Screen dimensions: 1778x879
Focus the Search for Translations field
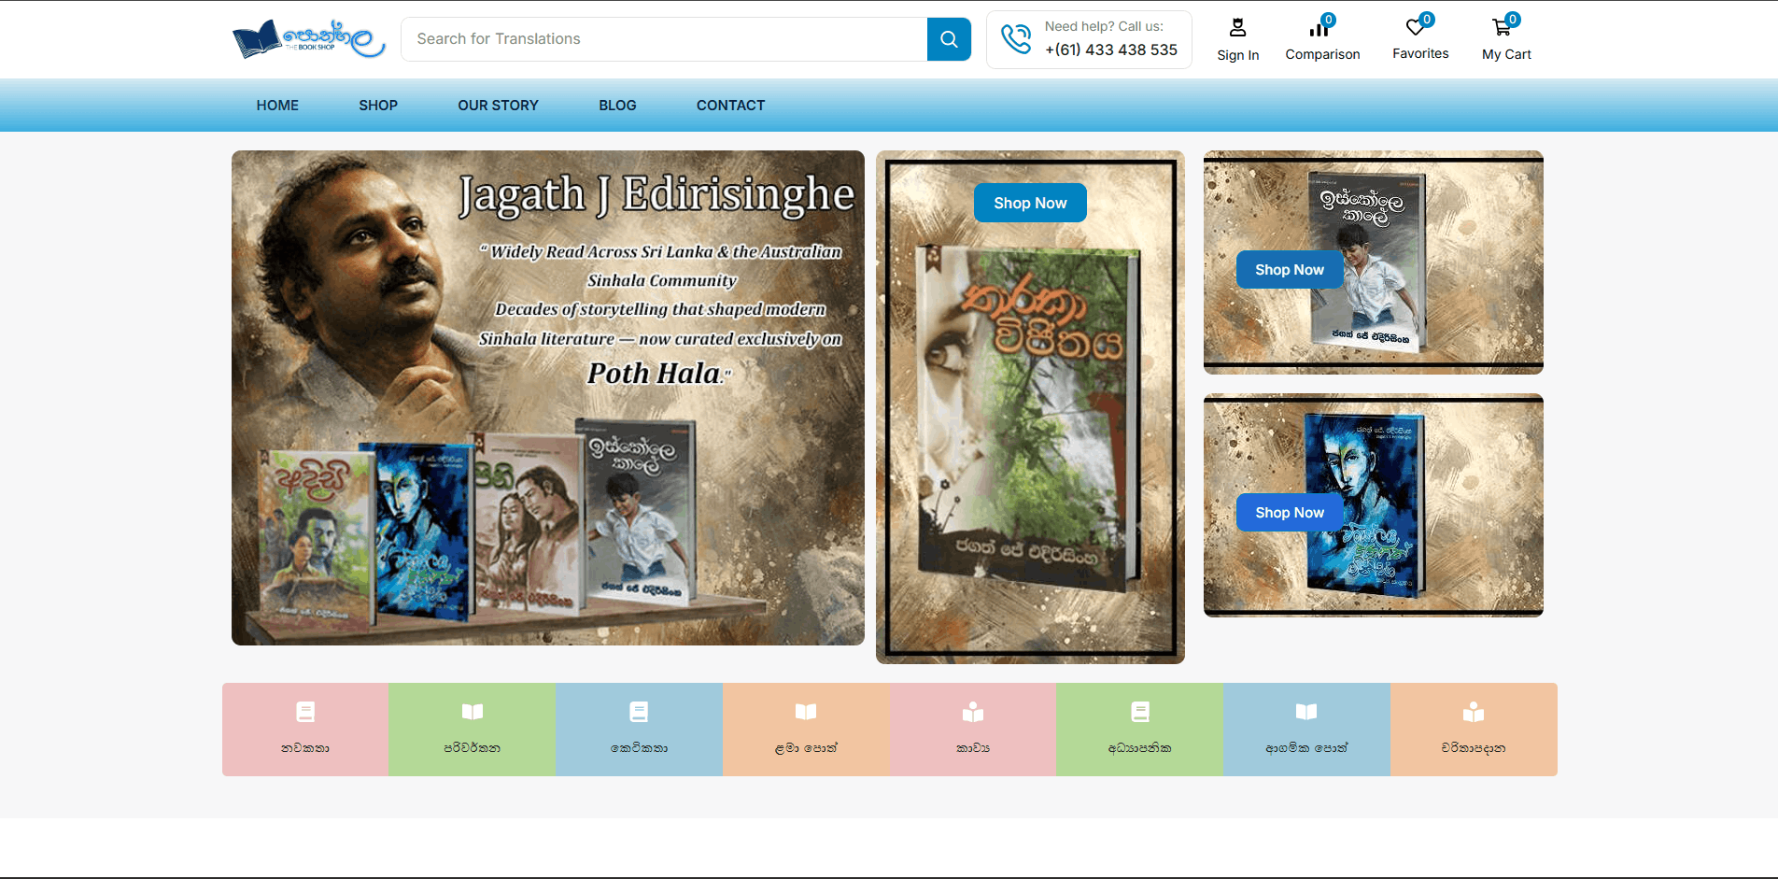664,39
